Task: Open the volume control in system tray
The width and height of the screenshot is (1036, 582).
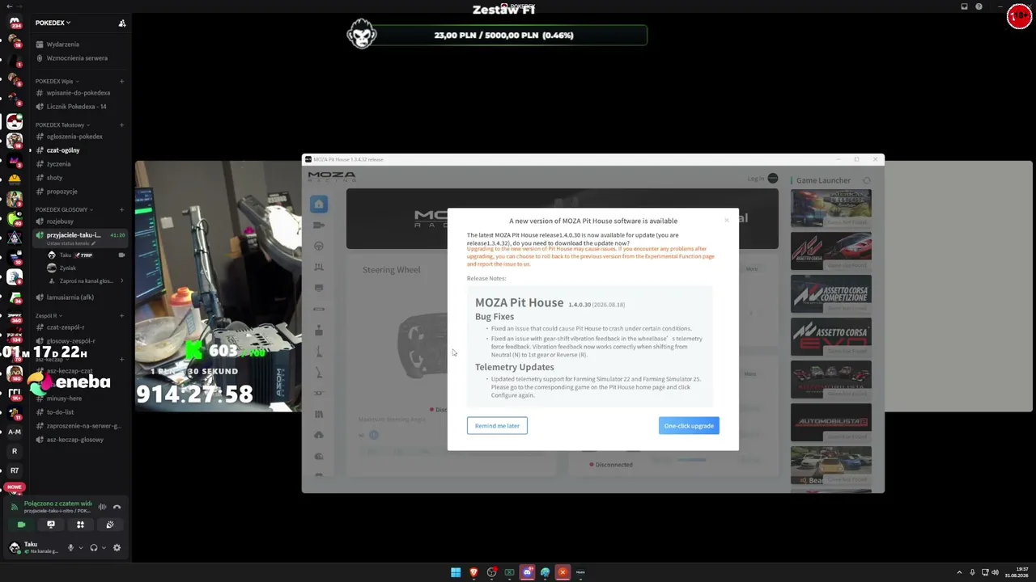Action: 995,572
